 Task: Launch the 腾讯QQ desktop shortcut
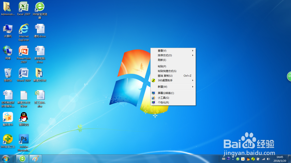24,119
